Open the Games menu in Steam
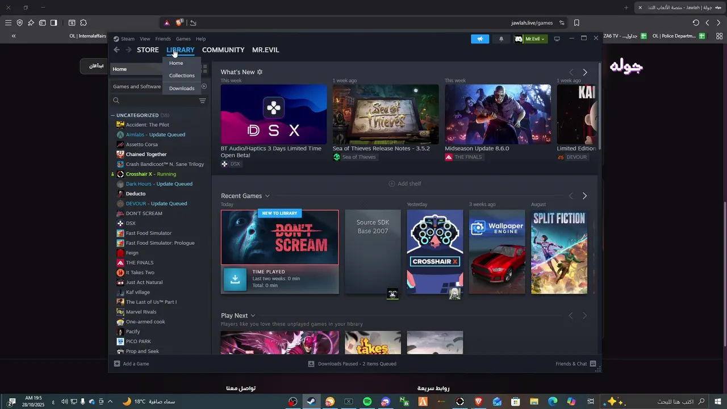The height and width of the screenshot is (409, 727). pos(183,39)
